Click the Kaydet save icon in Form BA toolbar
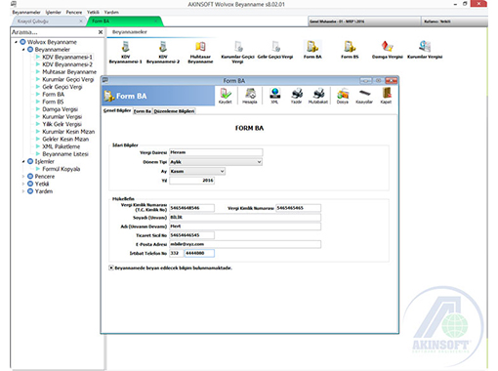The image size is (498, 371). pyautogui.click(x=226, y=96)
